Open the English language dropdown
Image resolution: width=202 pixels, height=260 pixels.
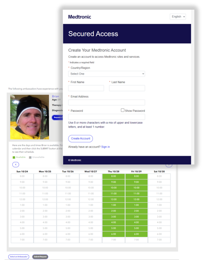pos(178,17)
